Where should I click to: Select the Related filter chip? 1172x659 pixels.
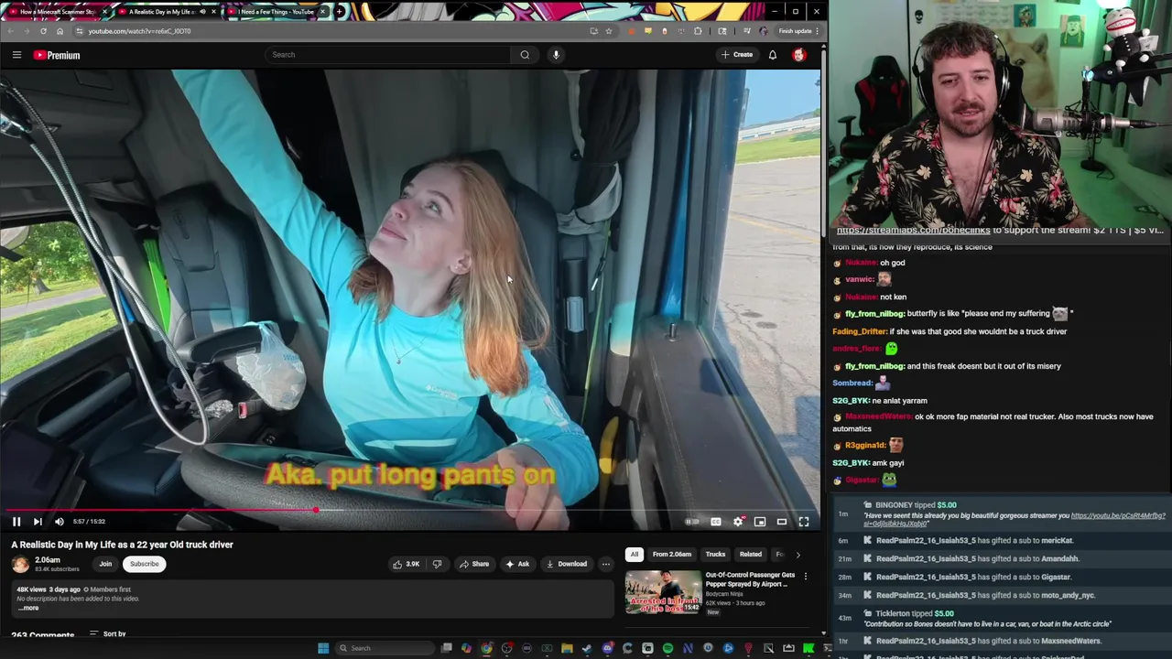750,554
